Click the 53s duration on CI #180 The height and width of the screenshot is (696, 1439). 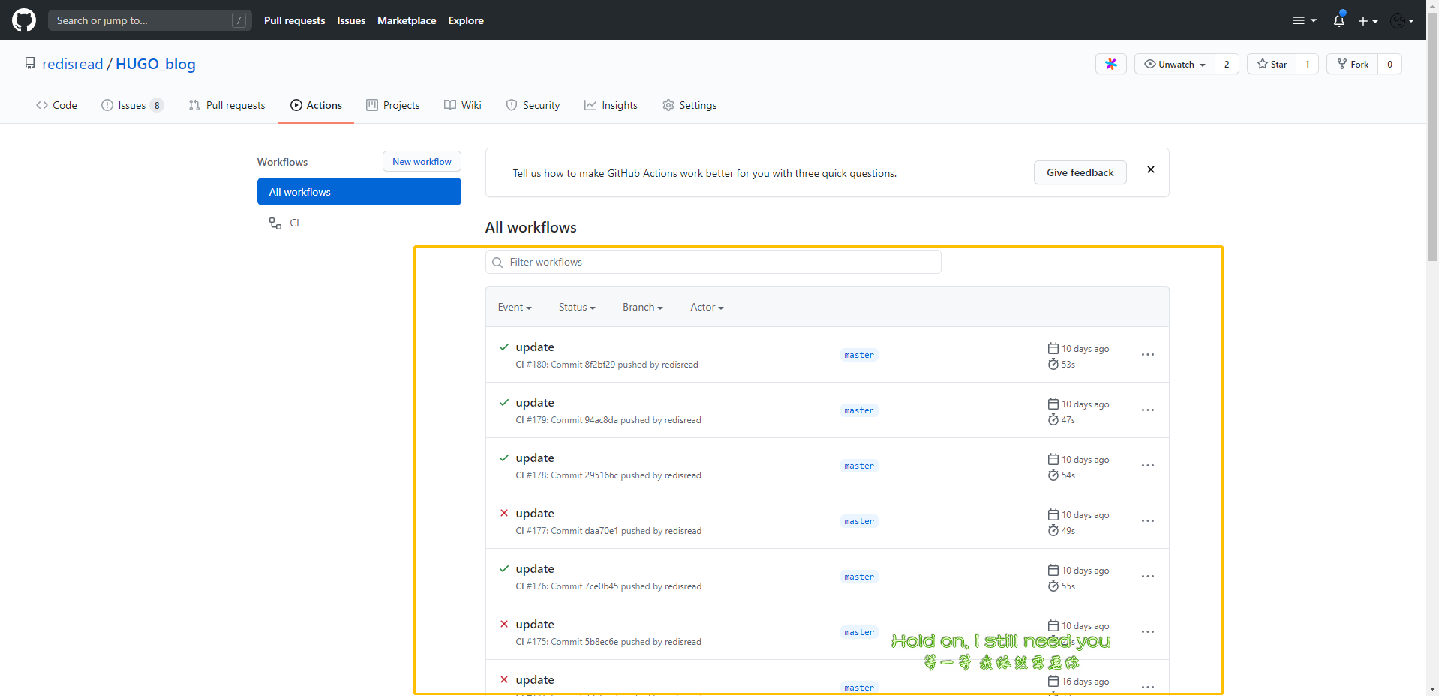pyautogui.click(x=1068, y=364)
